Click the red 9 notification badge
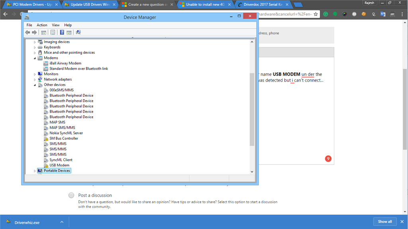This screenshot has width=408, height=229. pyautogui.click(x=328, y=159)
